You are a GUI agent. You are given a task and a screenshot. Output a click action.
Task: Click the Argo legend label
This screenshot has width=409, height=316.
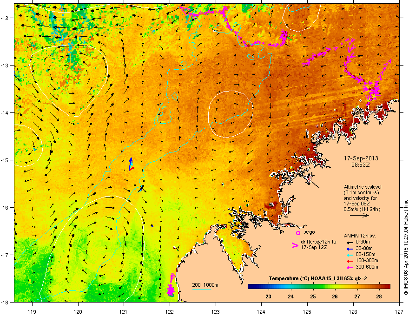310,232
